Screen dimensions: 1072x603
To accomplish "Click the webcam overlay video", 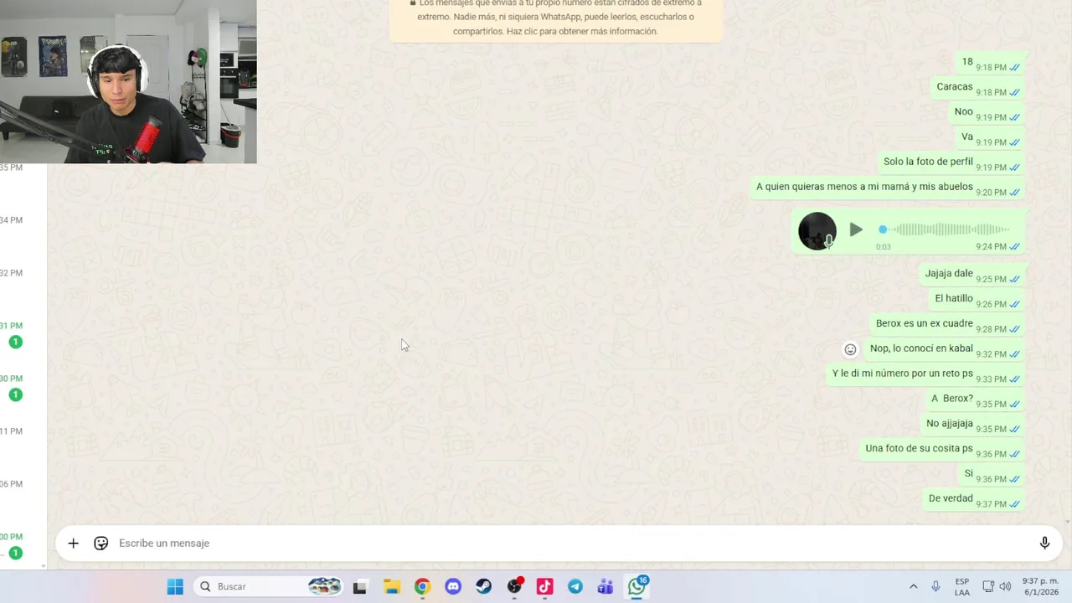I will tap(128, 81).
